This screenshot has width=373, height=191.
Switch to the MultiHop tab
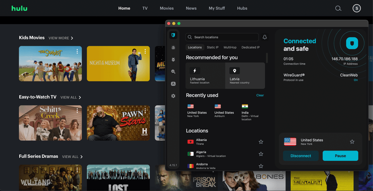230,47
